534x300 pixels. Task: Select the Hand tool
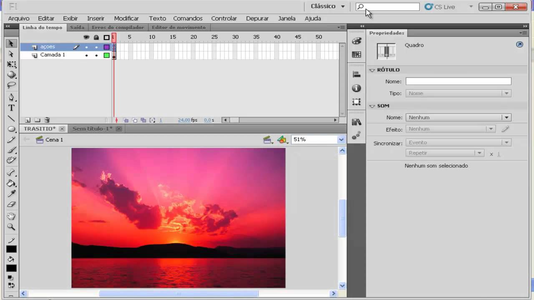point(11,216)
